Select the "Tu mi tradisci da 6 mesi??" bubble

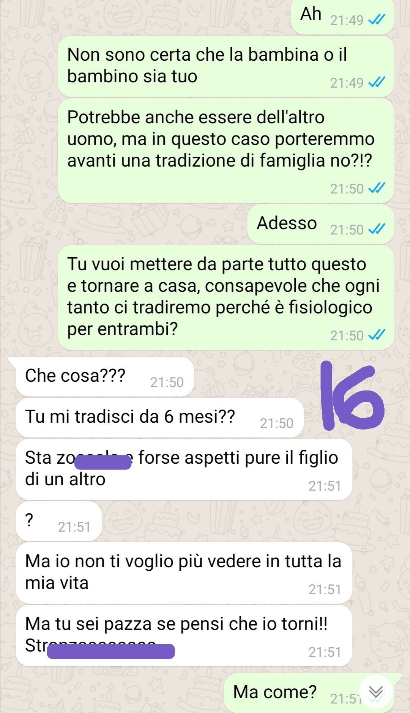(x=159, y=417)
